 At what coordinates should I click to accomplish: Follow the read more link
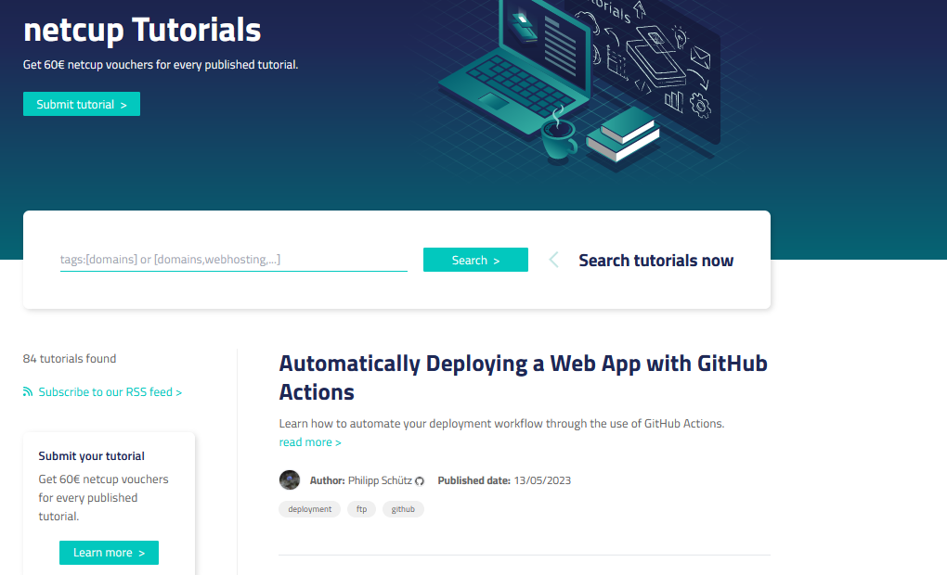[x=310, y=442]
